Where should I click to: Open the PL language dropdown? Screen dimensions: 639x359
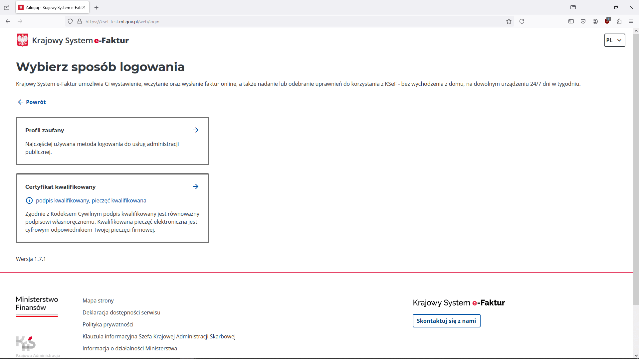pyautogui.click(x=614, y=40)
